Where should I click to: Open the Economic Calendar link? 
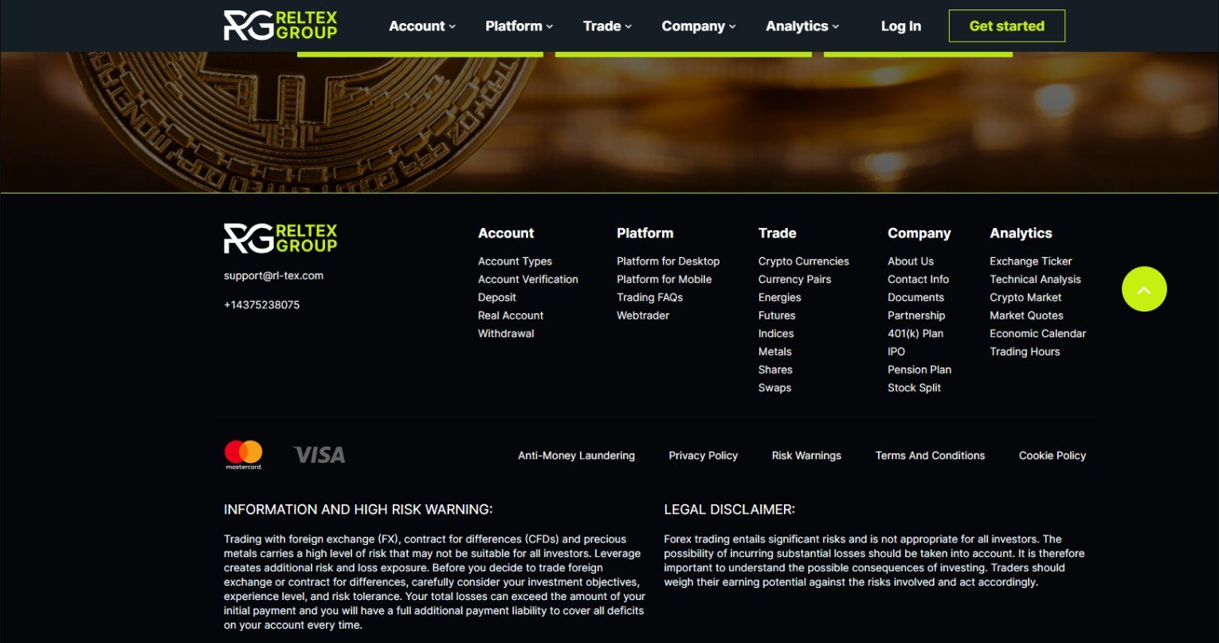tap(1037, 334)
